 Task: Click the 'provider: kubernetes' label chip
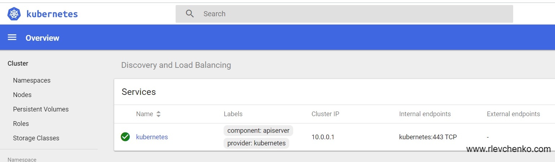256,143
